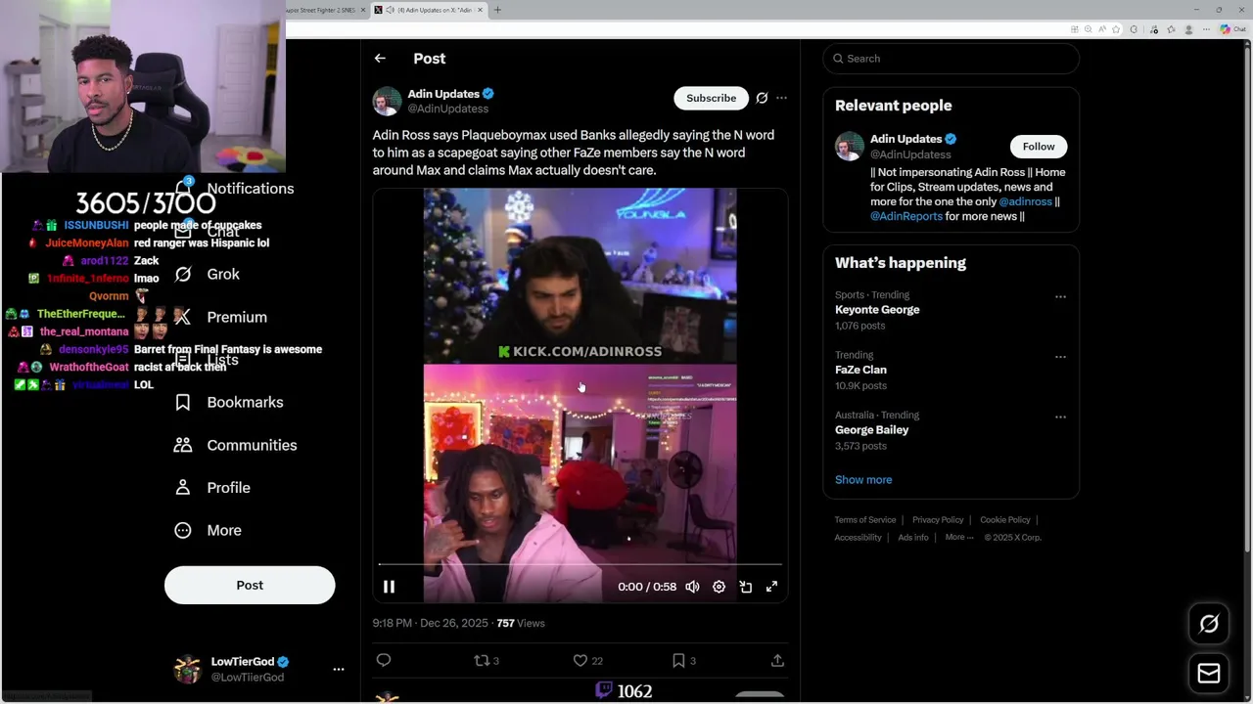Mute the video using the speaker icon
1253x704 pixels.
(692, 587)
